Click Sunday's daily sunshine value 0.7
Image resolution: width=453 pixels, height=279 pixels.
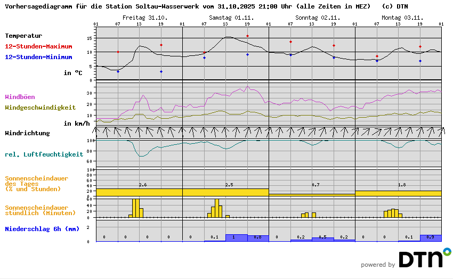tap(316, 185)
